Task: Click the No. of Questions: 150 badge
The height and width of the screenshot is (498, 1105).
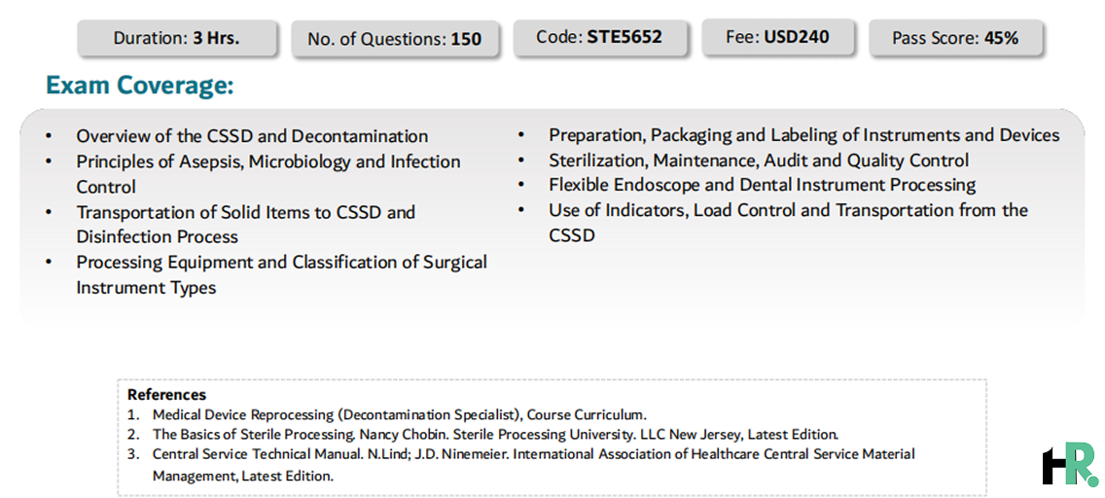Action: [x=395, y=39]
